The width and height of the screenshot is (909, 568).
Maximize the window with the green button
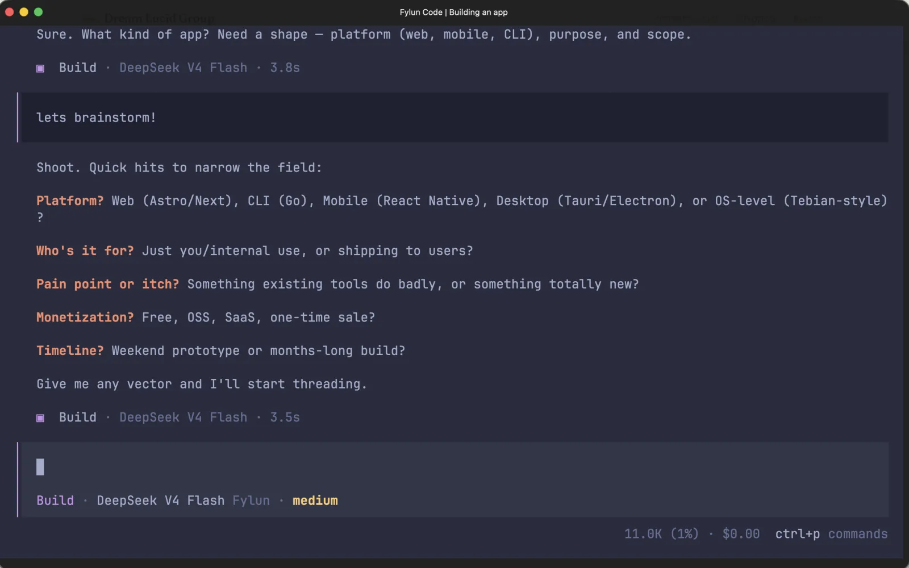pos(39,12)
